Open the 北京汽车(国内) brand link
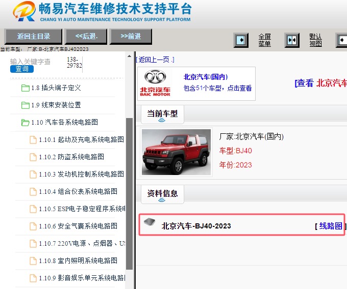The height and width of the screenshot is (289, 347). pyautogui.click(x=206, y=77)
